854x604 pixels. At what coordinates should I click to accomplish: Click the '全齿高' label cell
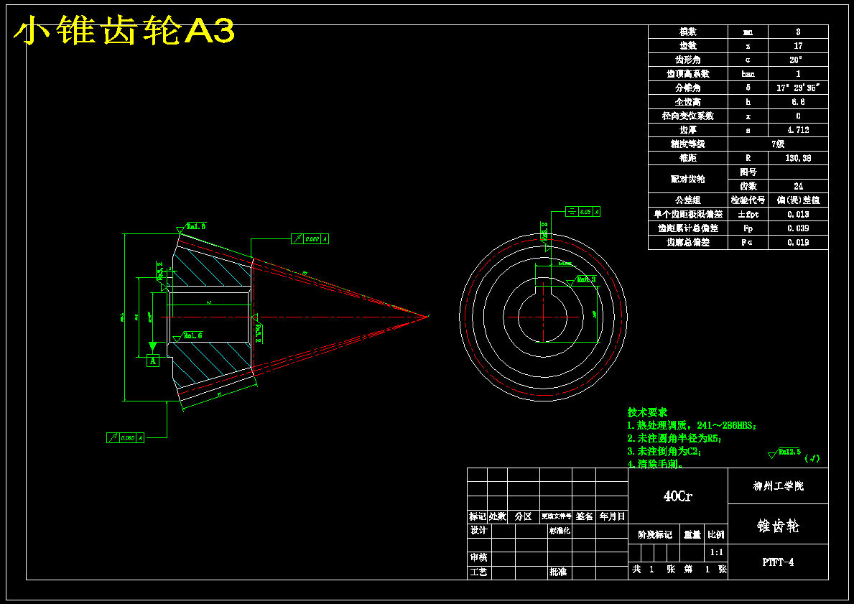point(688,102)
